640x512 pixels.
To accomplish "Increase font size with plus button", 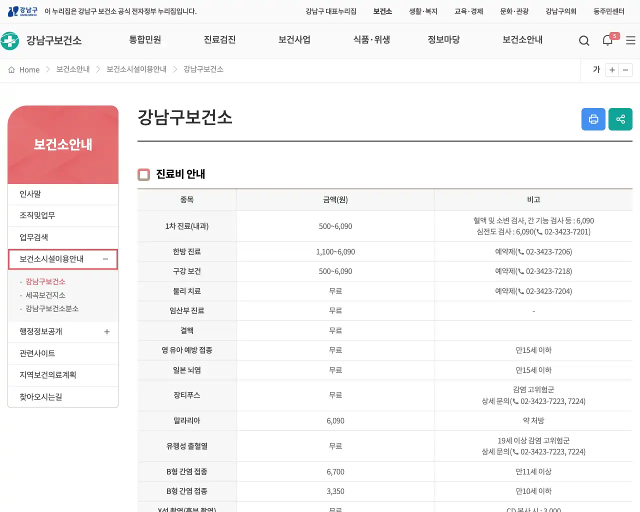I will pos(612,70).
